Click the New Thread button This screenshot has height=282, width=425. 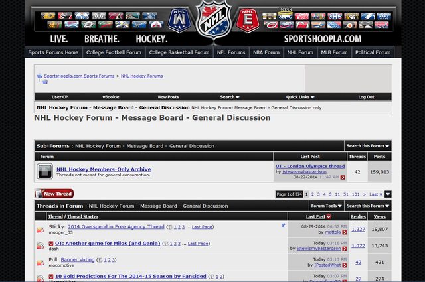point(54,194)
